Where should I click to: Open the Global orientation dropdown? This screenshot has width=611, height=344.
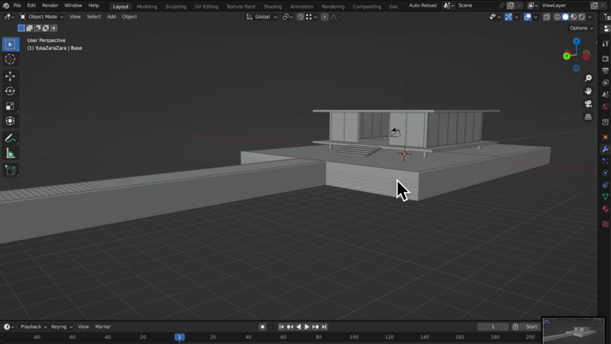pyautogui.click(x=261, y=17)
